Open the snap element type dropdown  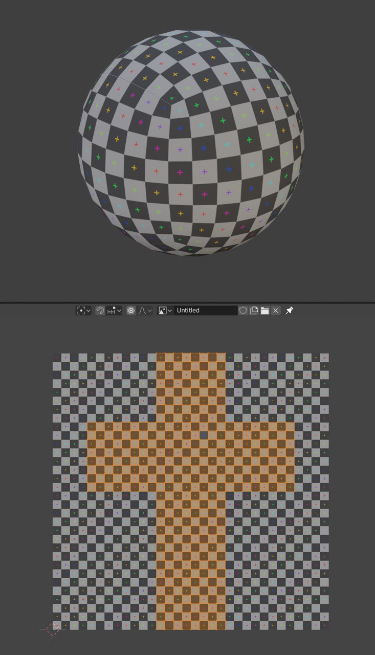click(114, 311)
